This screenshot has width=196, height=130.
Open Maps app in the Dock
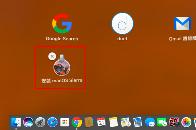(x=126, y=122)
